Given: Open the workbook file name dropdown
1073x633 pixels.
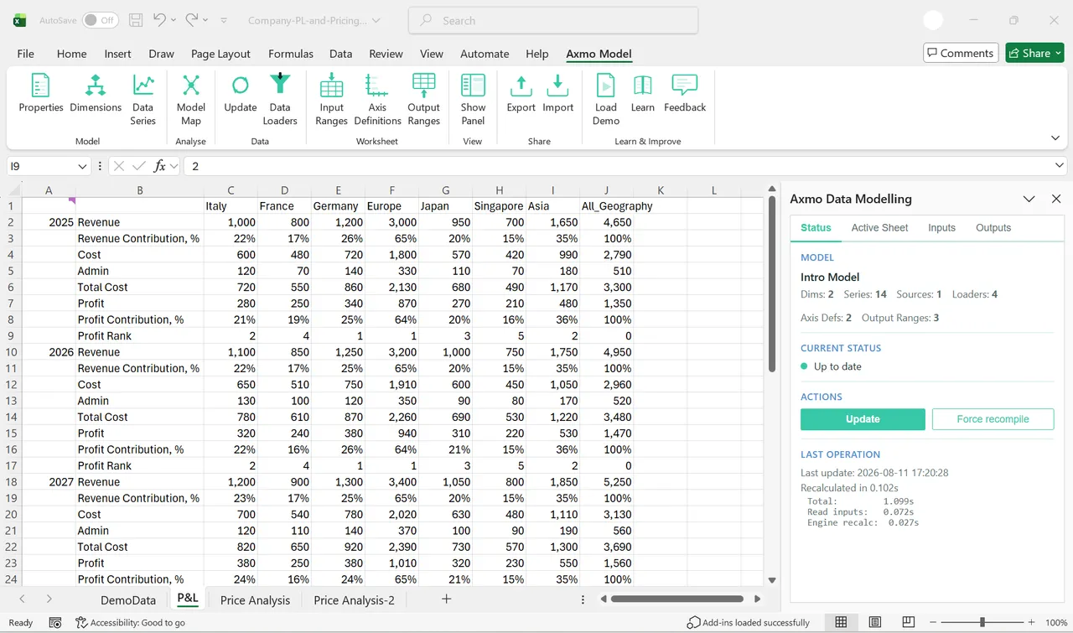Looking at the screenshot, I should click(376, 20).
